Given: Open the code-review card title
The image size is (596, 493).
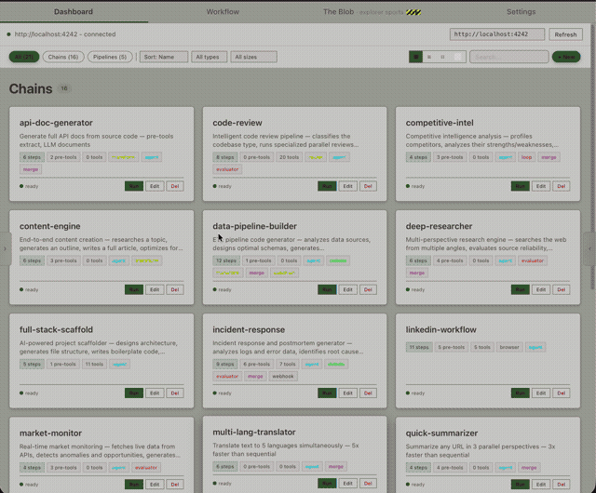Looking at the screenshot, I should (237, 123).
